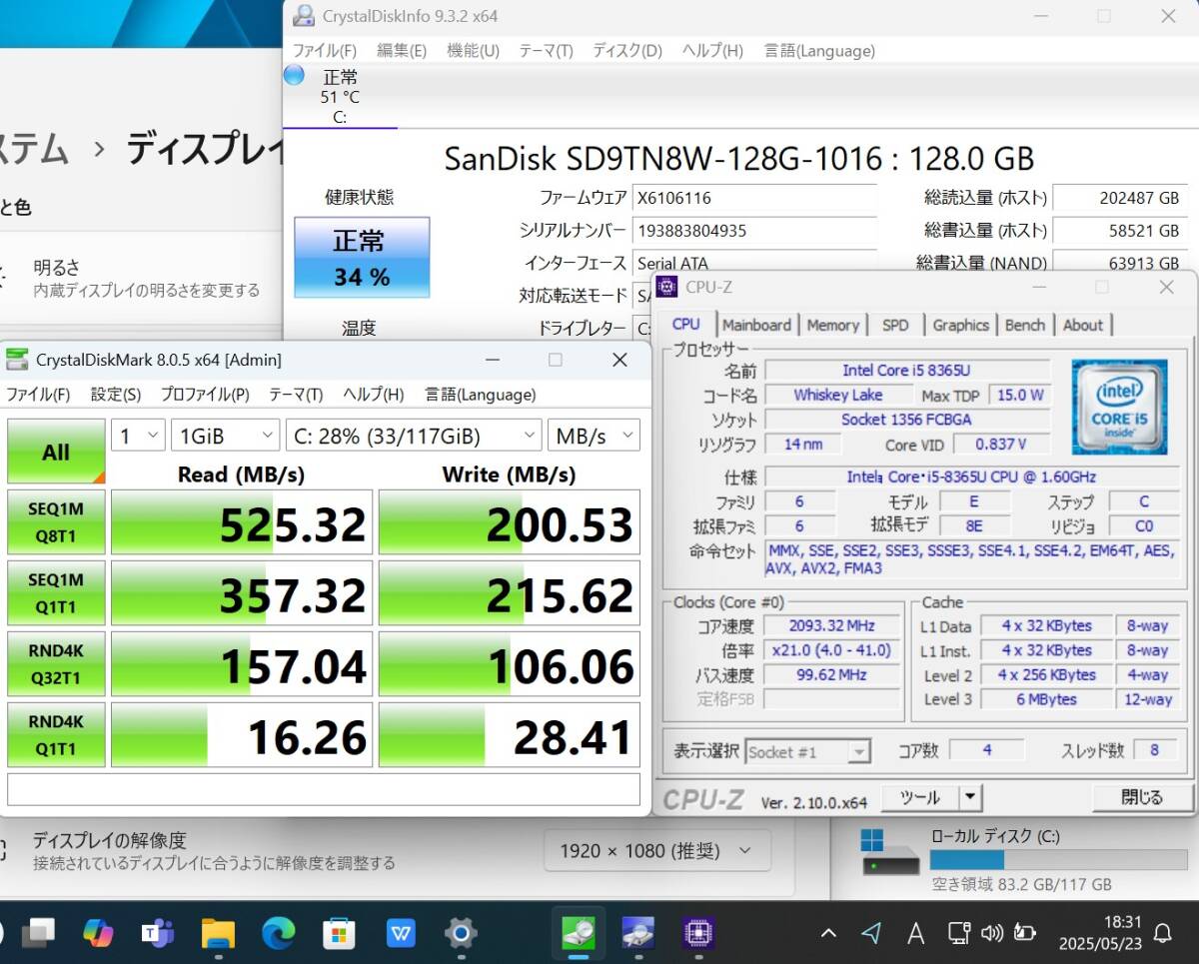Expand the CPU-Z tools button arrow
The image size is (1199, 964).
click(x=970, y=797)
